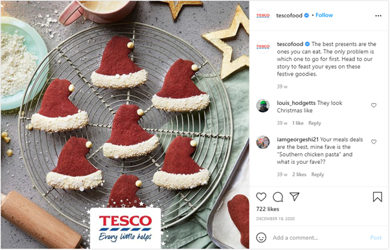The height and width of the screenshot is (250, 390).
Task: Open iamgeorgeshi21 profile avatar
Action: tap(263, 142)
